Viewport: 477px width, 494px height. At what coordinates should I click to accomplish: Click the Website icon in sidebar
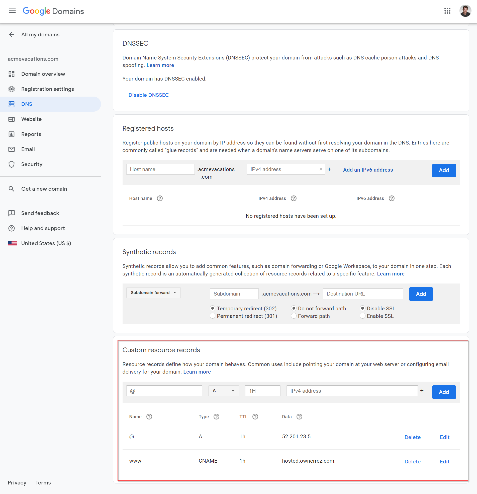pyautogui.click(x=12, y=119)
